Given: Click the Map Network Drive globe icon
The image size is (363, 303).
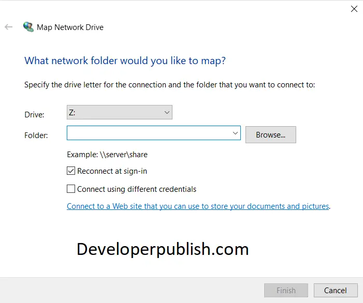Looking at the screenshot, I should (x=28, y=27).
